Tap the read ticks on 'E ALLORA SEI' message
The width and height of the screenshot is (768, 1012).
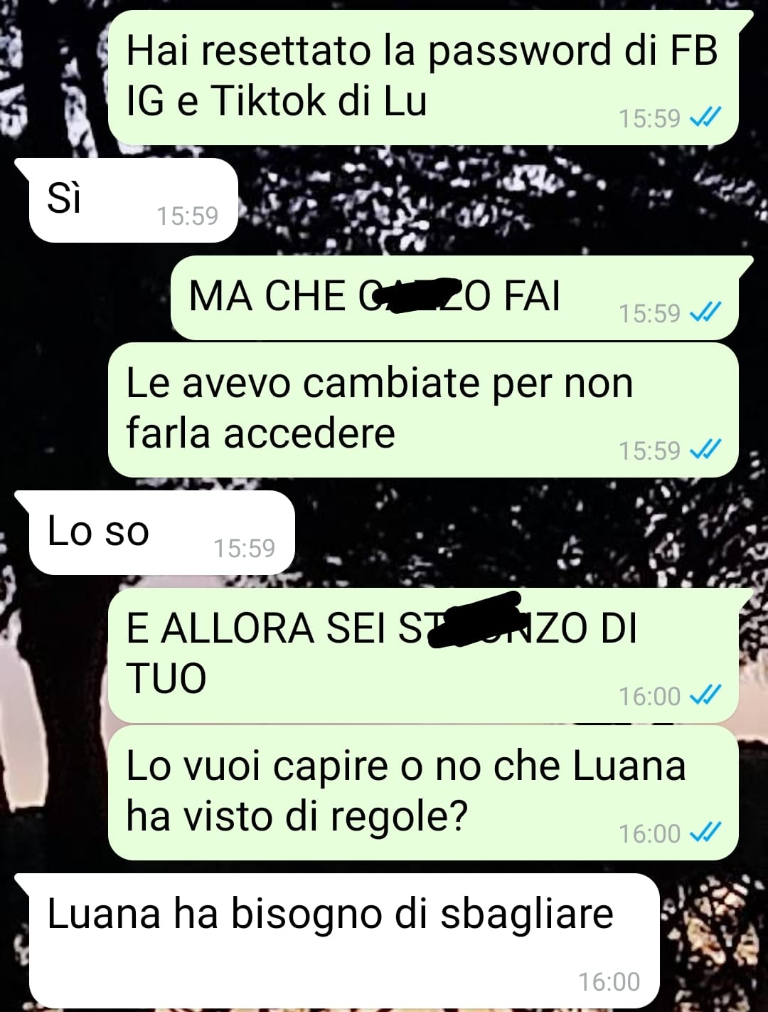click(706, 695)
